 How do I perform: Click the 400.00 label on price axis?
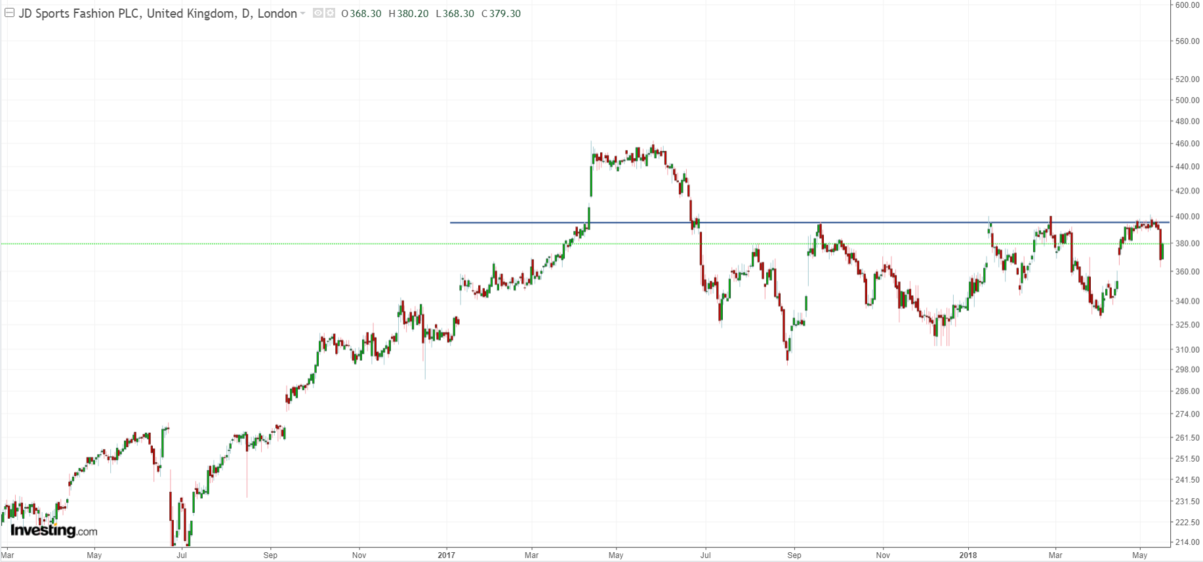(x=1187, y=216)
